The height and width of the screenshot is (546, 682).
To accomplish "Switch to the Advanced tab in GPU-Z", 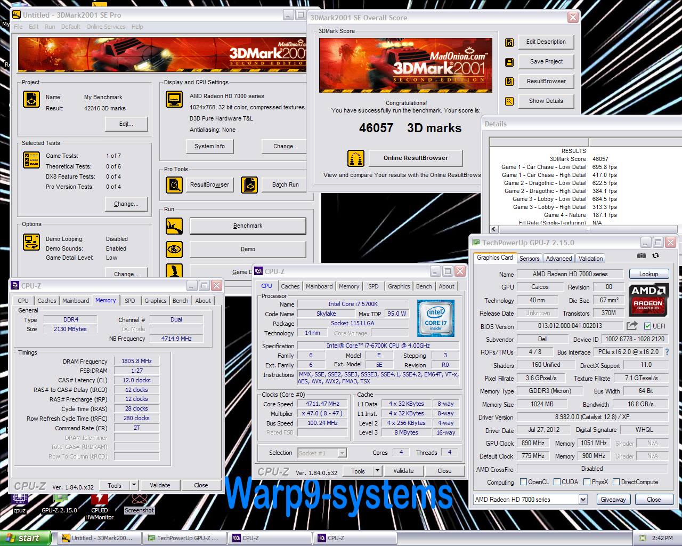I will [559, 259].
